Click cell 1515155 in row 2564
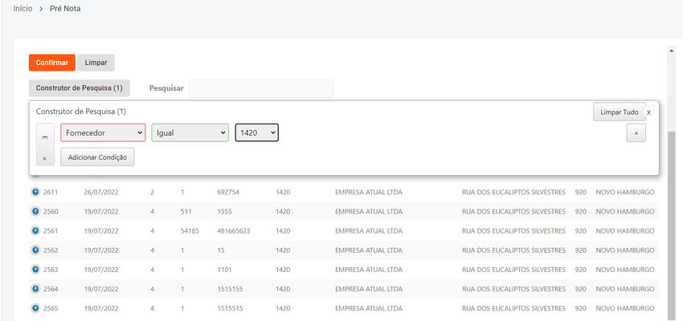 230,289
